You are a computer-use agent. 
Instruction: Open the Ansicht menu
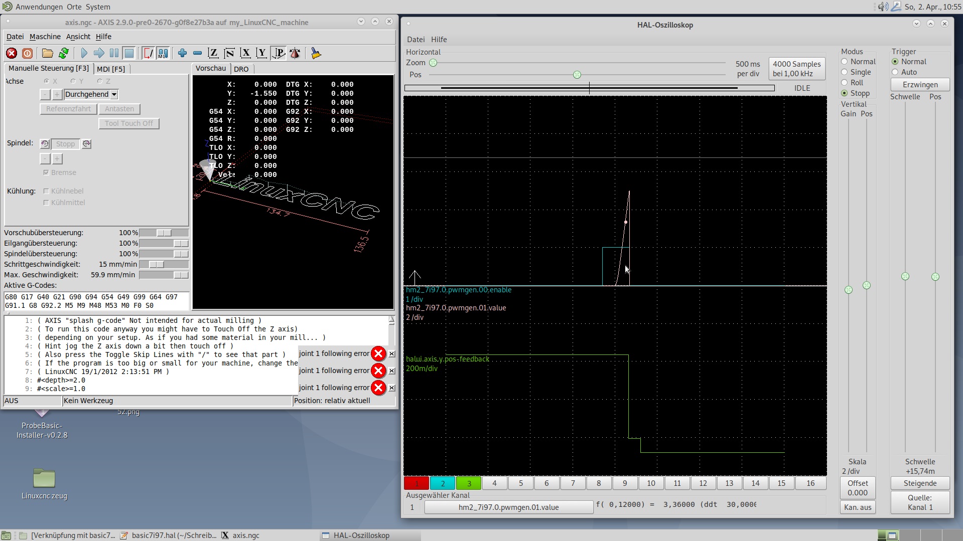pos(78,37)
